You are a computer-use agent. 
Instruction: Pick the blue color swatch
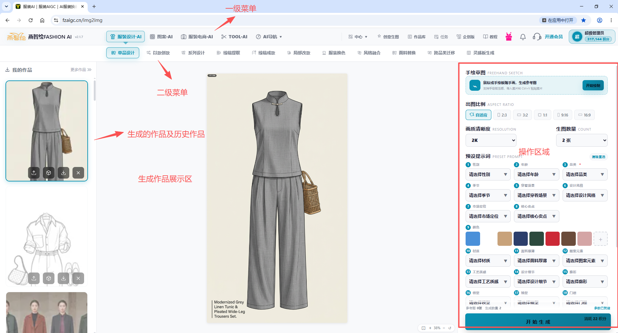point(473,239)
